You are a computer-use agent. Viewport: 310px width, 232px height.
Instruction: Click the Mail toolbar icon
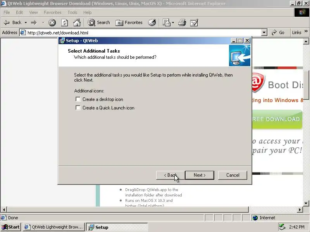(x=166, y=23)
